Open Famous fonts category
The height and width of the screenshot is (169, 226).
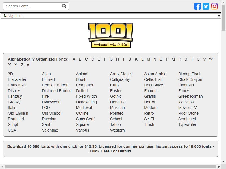(151, 91)
